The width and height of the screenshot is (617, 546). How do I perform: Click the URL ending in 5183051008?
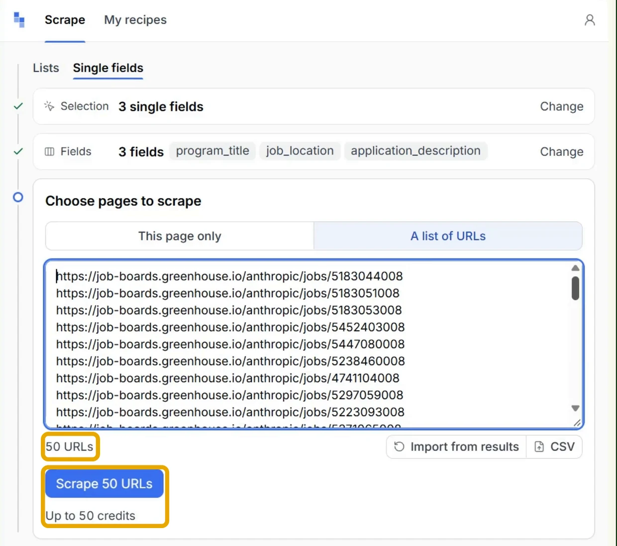(x=228, y=293)
